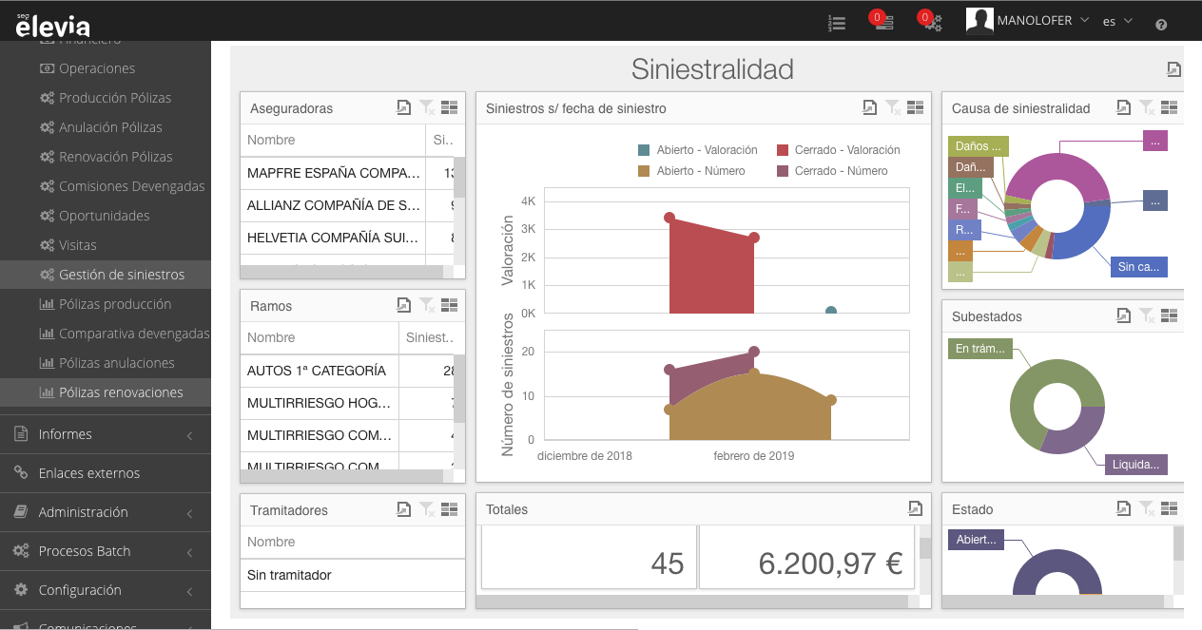Export the Subestados panel
The width and height of the screenshot is (1202, 630).
[x=1124, y=315]
